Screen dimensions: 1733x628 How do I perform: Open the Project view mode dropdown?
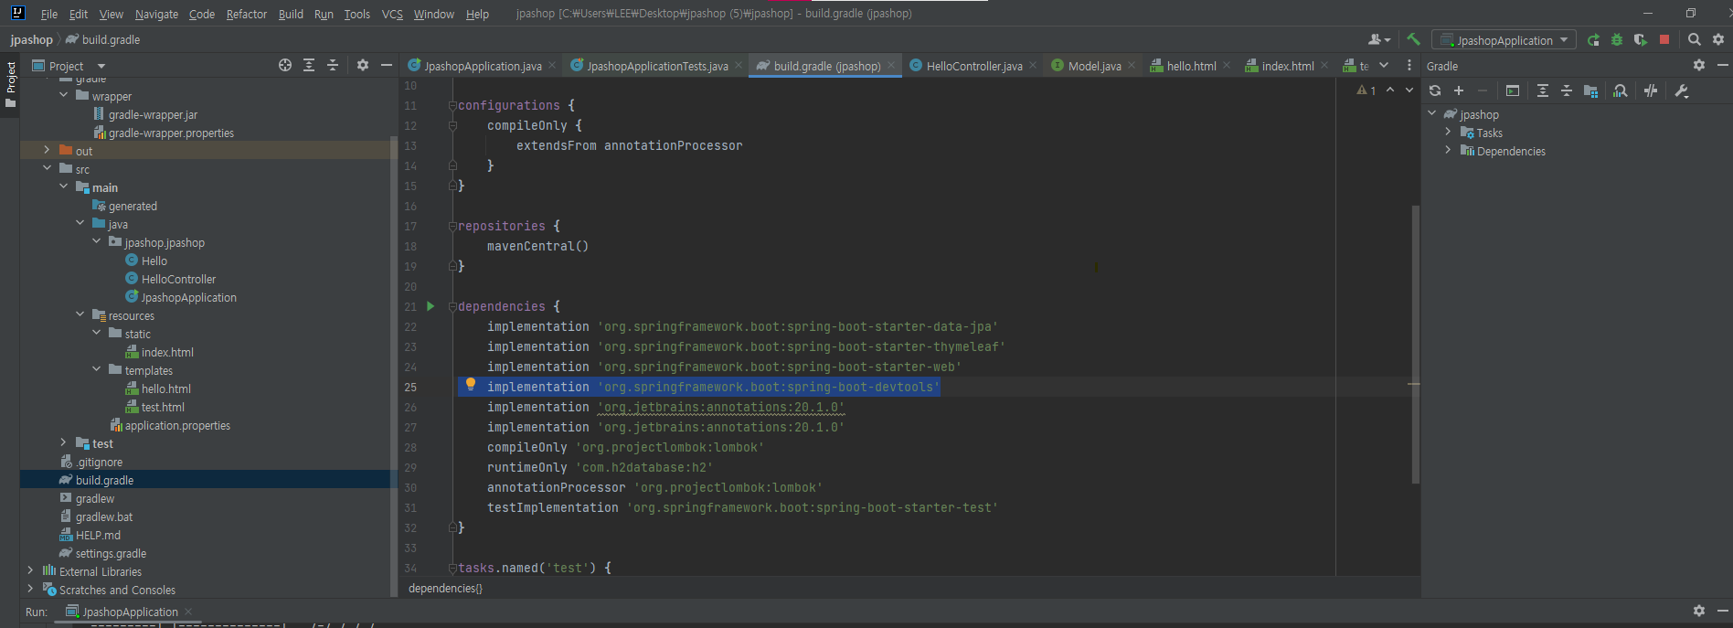click(x=101, y=66)
